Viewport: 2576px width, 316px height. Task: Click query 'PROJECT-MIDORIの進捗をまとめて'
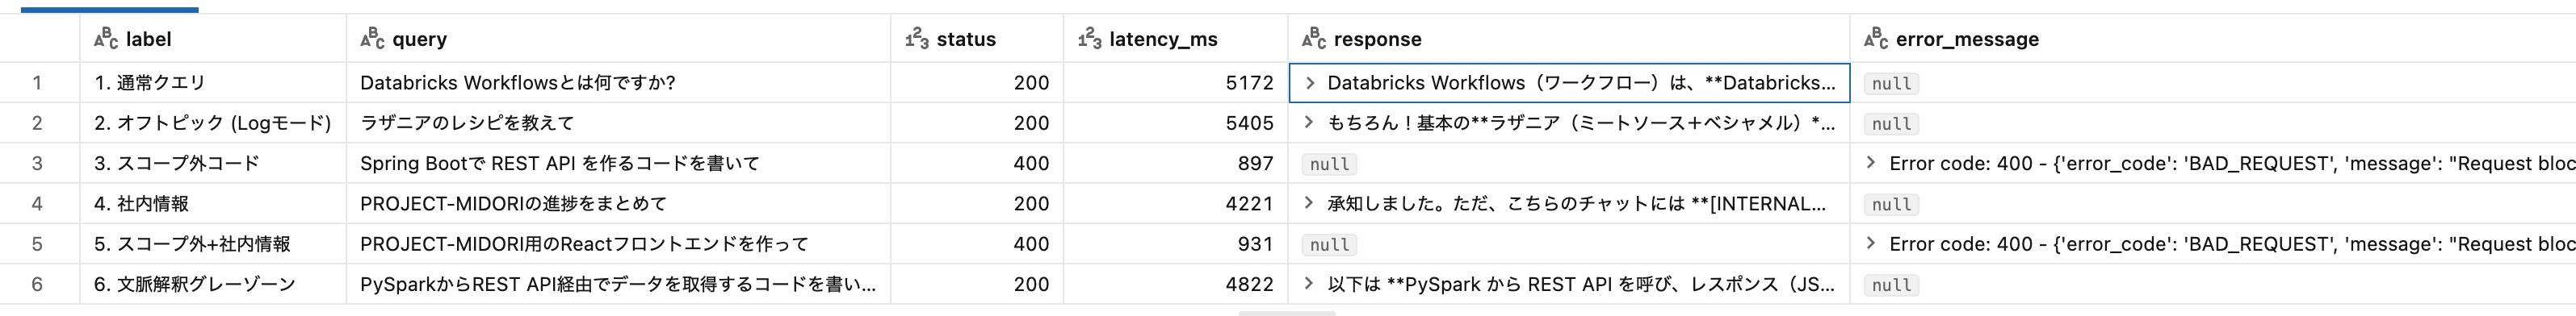[618, 203]
